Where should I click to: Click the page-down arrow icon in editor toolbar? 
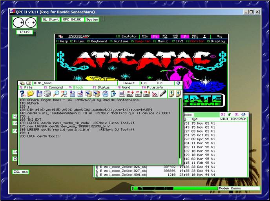[171, 94]
